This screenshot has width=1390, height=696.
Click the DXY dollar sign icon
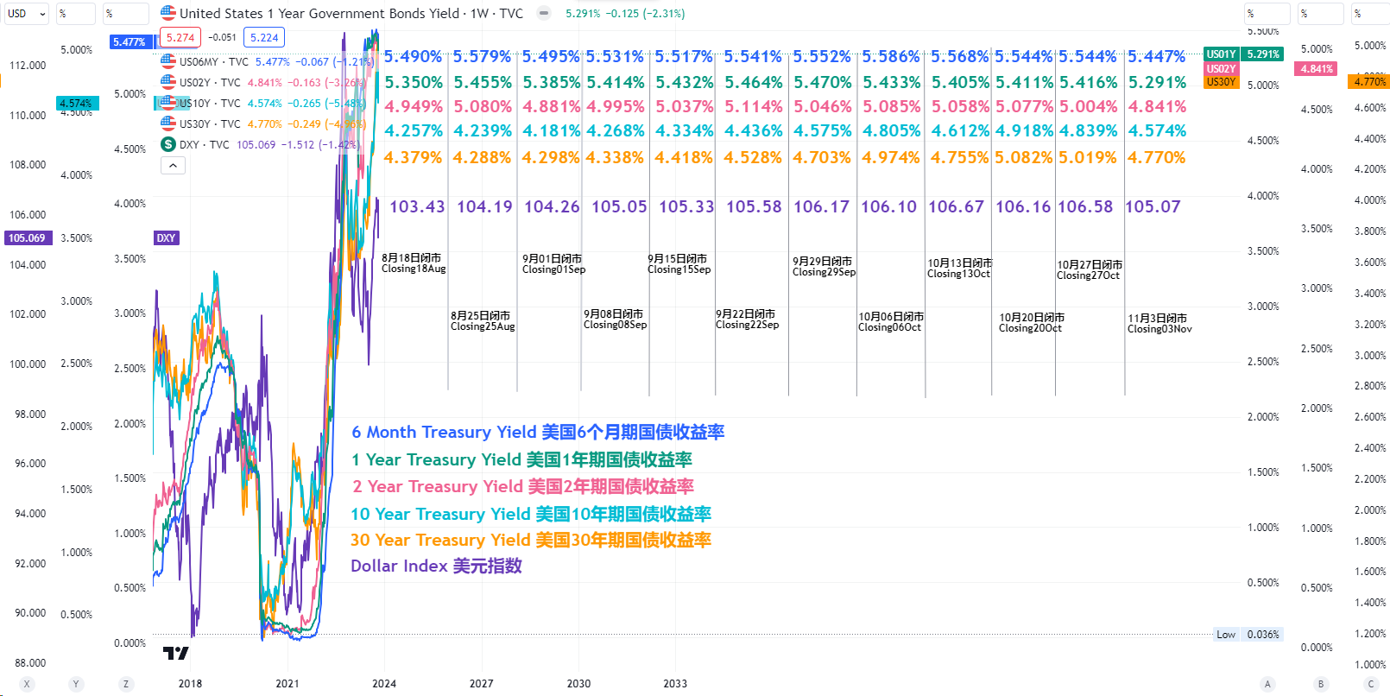tap(168, 144)
